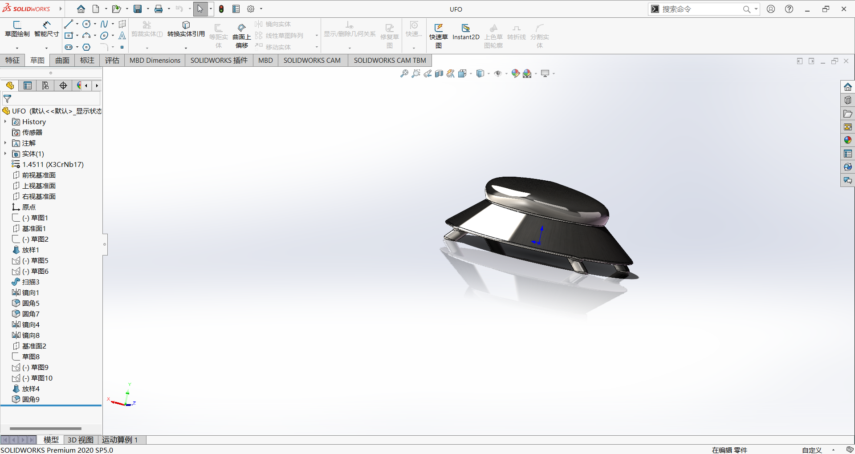Expand the History node in feature tree
The image size is (855, 454).
click(x=6, y=122)
